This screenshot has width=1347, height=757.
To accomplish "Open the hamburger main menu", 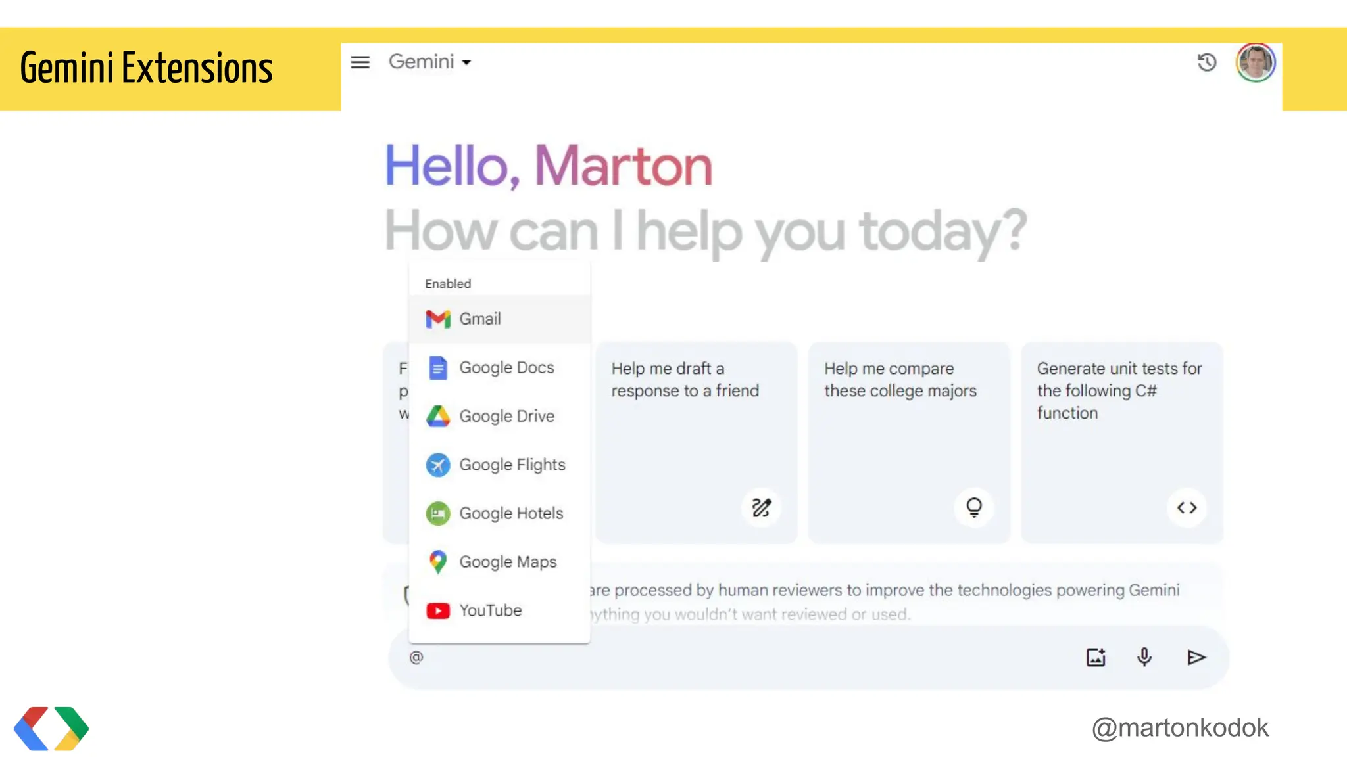I will [x=360, y=62].
